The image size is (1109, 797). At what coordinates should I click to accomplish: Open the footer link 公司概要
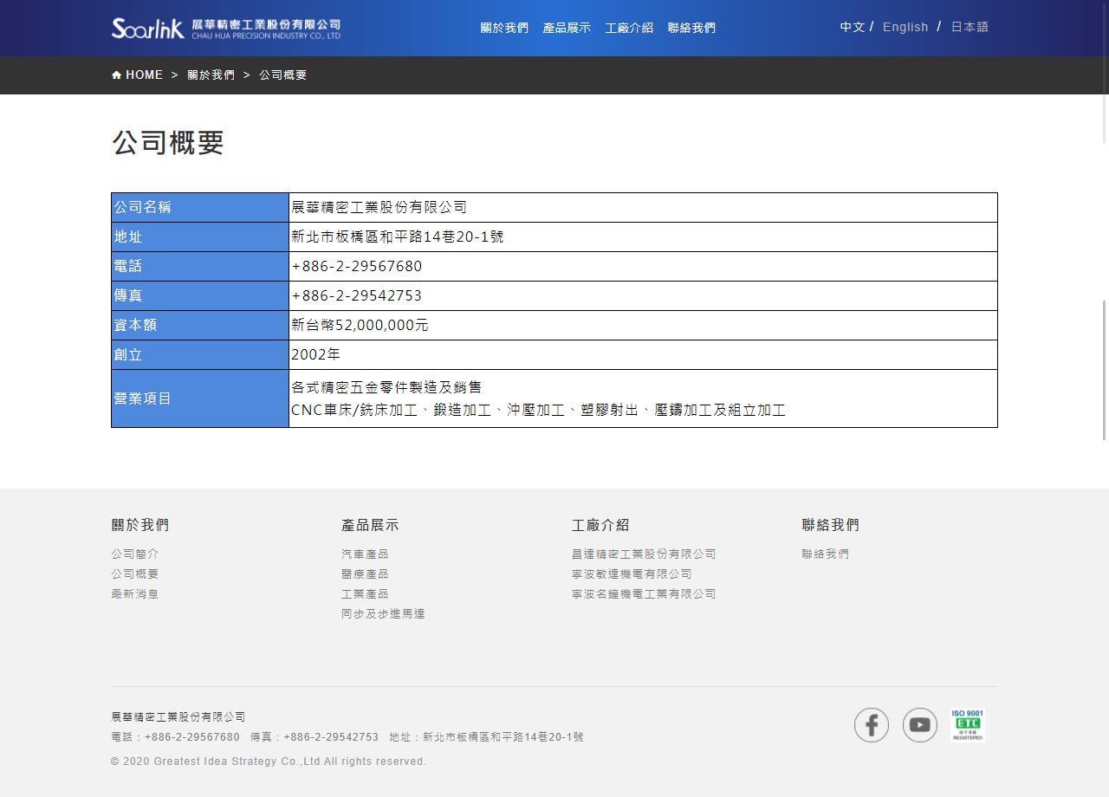tap(135, 573)
